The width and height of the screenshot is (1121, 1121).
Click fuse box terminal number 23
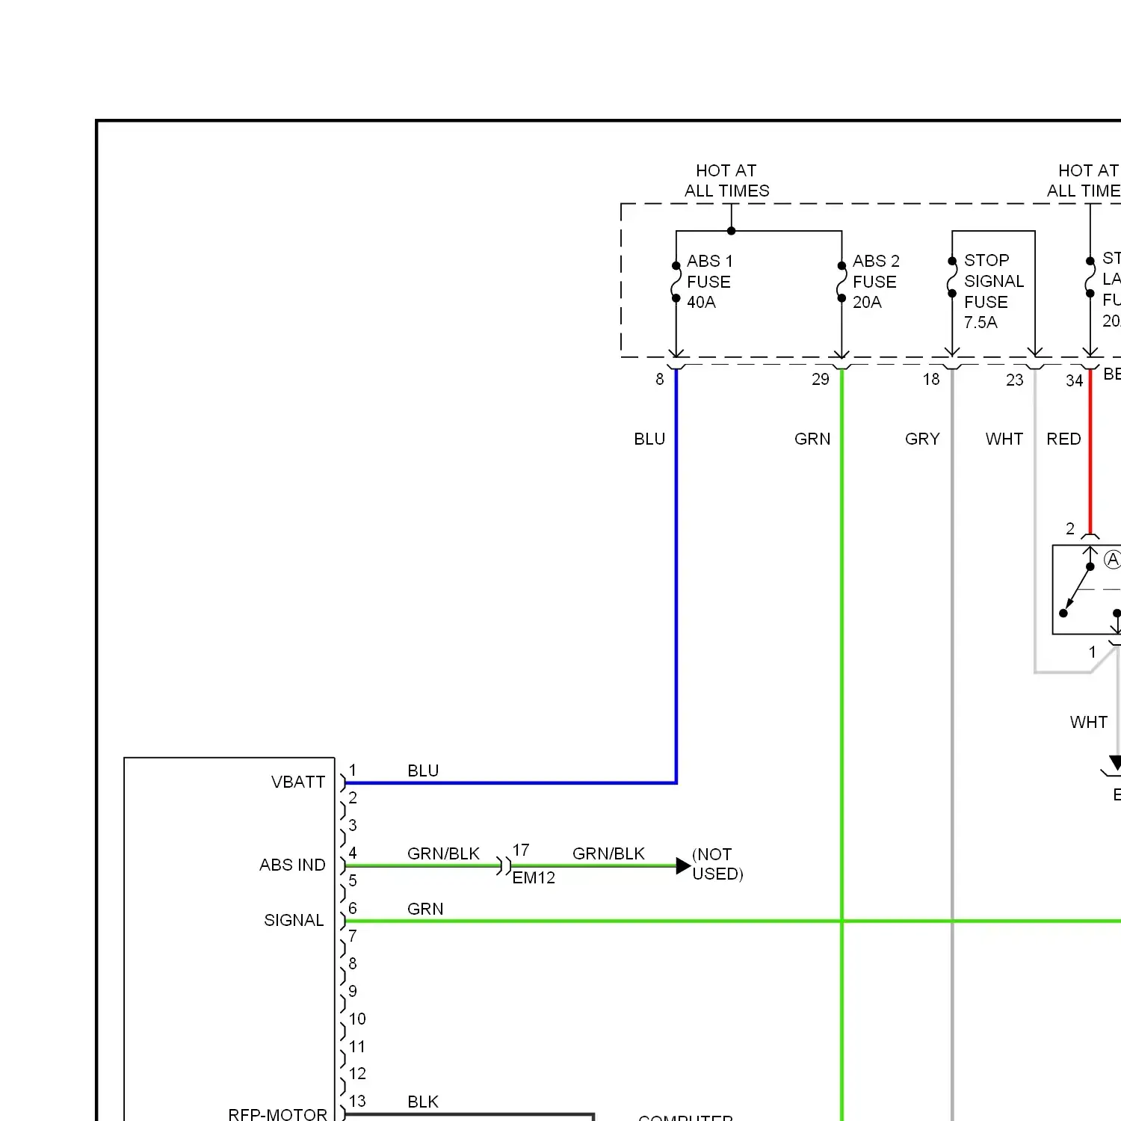[x=1014, y=380]
